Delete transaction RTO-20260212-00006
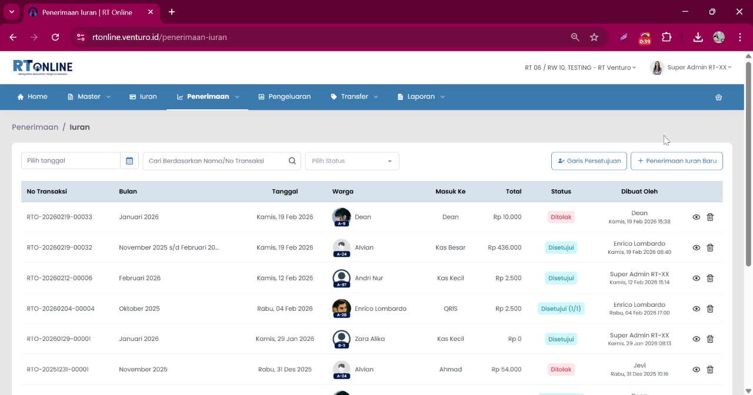The height and width of the screenshot is (395, 753). (710, 278)
